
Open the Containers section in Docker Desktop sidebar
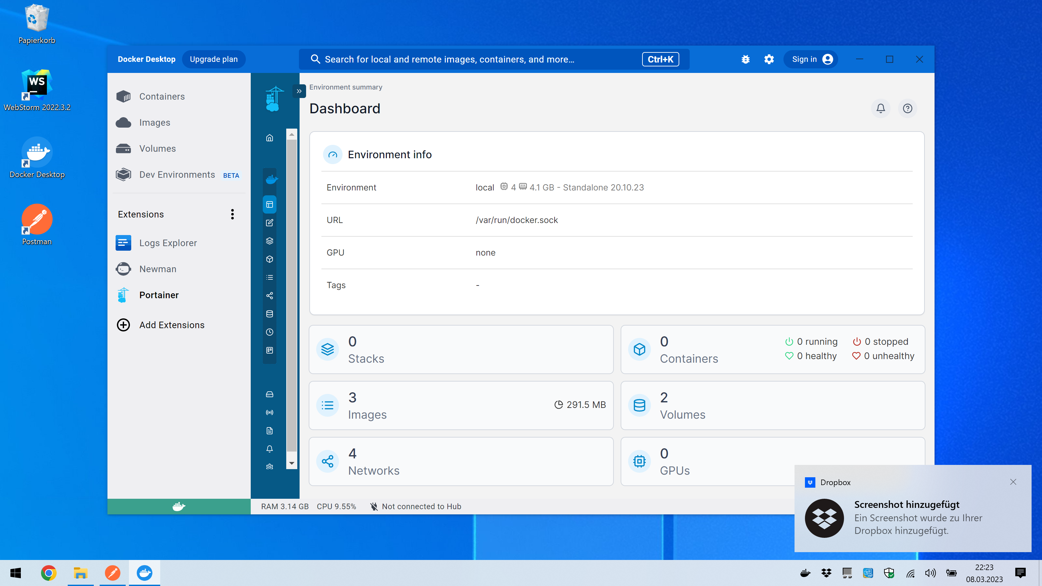[x=162, y=96]
